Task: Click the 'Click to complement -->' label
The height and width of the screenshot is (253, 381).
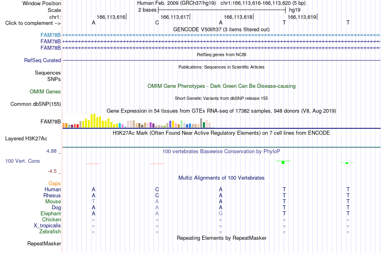Action: coord(33,23)
